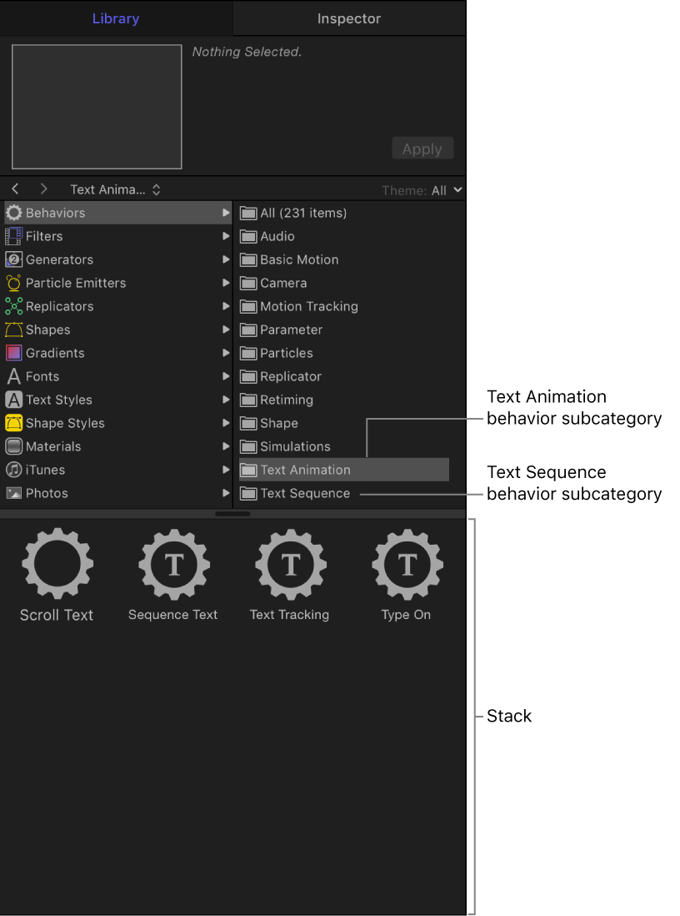
Task: Select the Text Tracking behavior icon
Action: (290, 564)
